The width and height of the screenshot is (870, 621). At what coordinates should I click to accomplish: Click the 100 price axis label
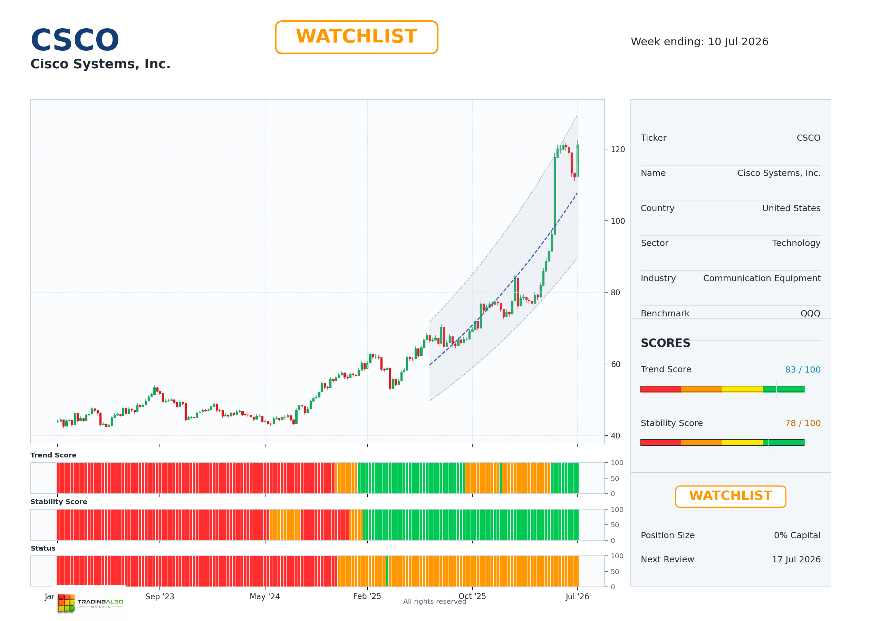(618, 221)
